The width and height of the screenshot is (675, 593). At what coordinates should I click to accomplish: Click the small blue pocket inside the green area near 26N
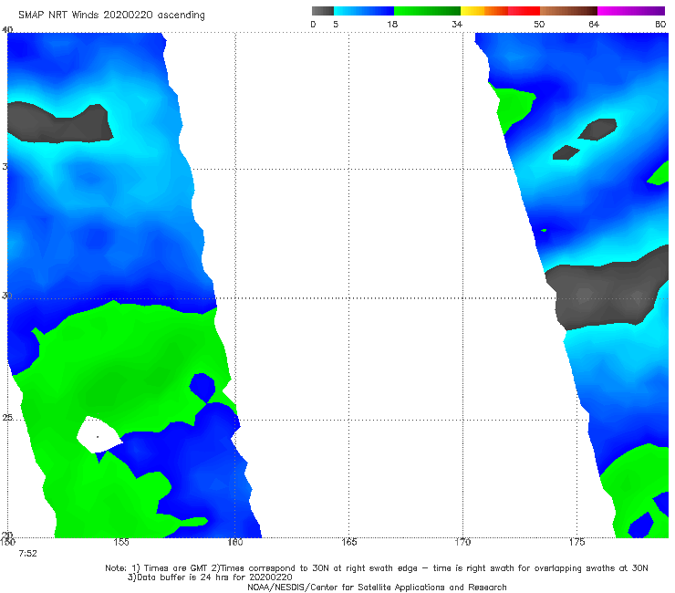pos(202,386)
